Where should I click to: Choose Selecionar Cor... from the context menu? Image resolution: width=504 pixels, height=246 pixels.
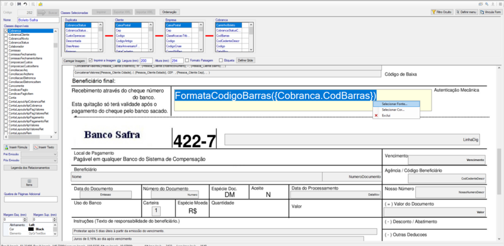point(396,109)
